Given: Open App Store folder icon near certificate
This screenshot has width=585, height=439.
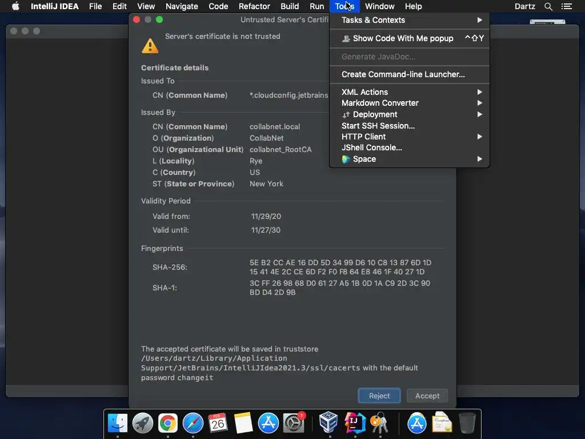Looking at the screenshot, I should (x=416, y=423).
